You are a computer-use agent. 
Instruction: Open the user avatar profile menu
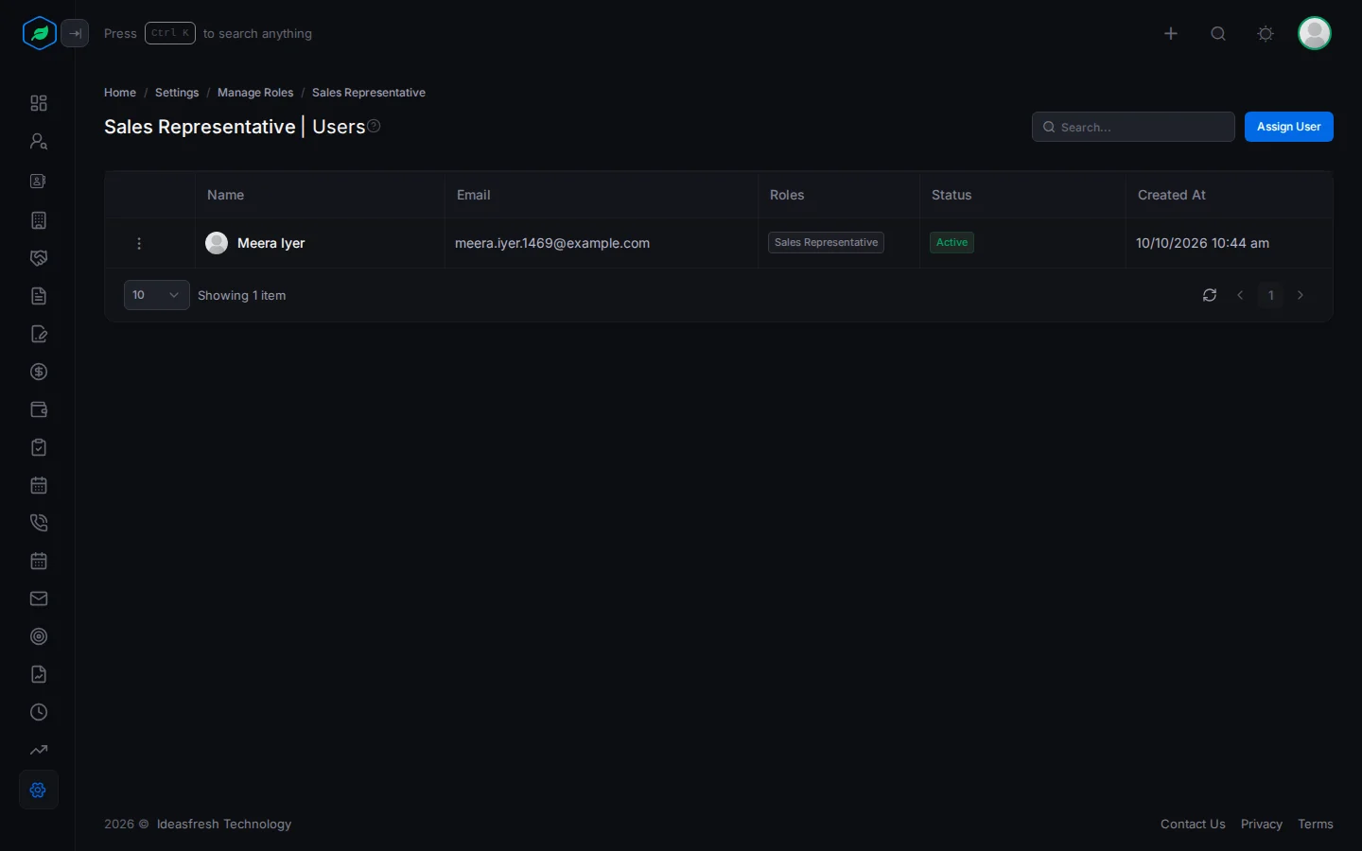[1315, 33]
